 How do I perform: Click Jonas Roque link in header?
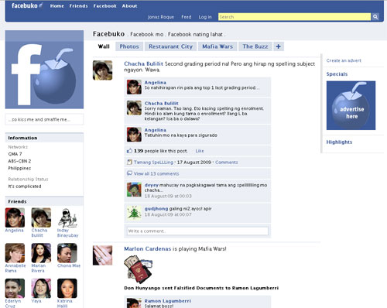tap(161, 17)
